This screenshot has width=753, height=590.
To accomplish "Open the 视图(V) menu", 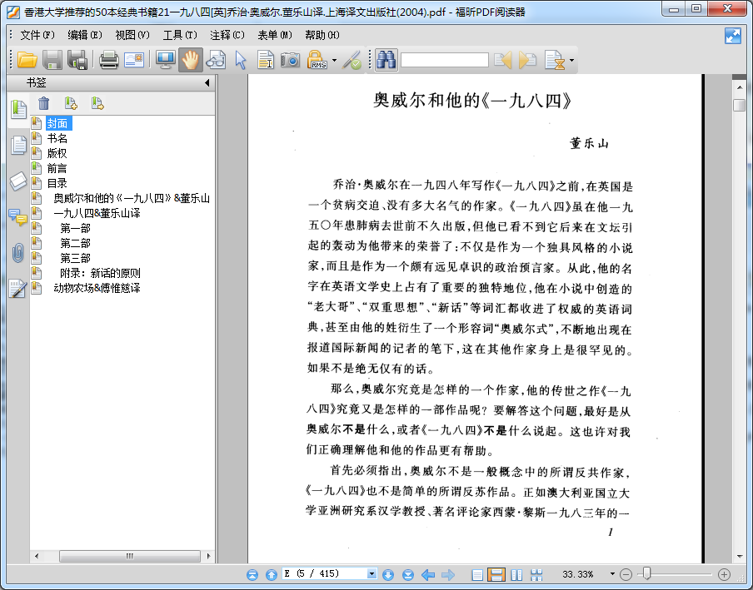I will coord(132,35).
